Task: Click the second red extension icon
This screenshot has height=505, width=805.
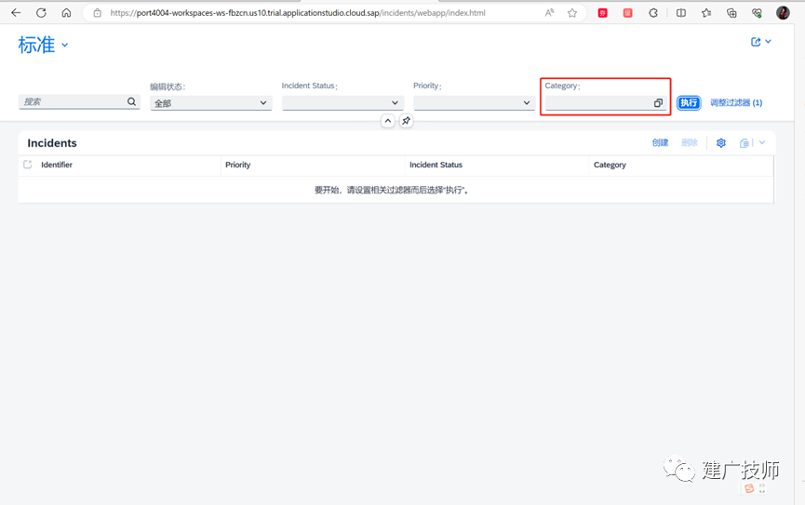Action: [627, 13]
